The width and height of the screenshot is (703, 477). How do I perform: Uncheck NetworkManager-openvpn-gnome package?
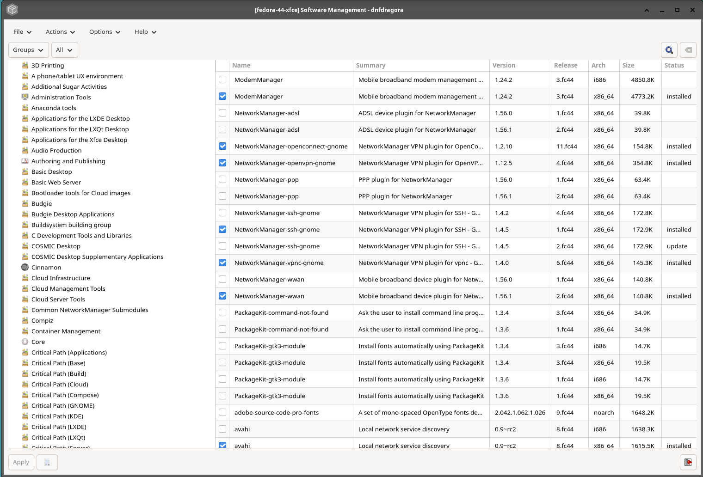tap(222, 163)
